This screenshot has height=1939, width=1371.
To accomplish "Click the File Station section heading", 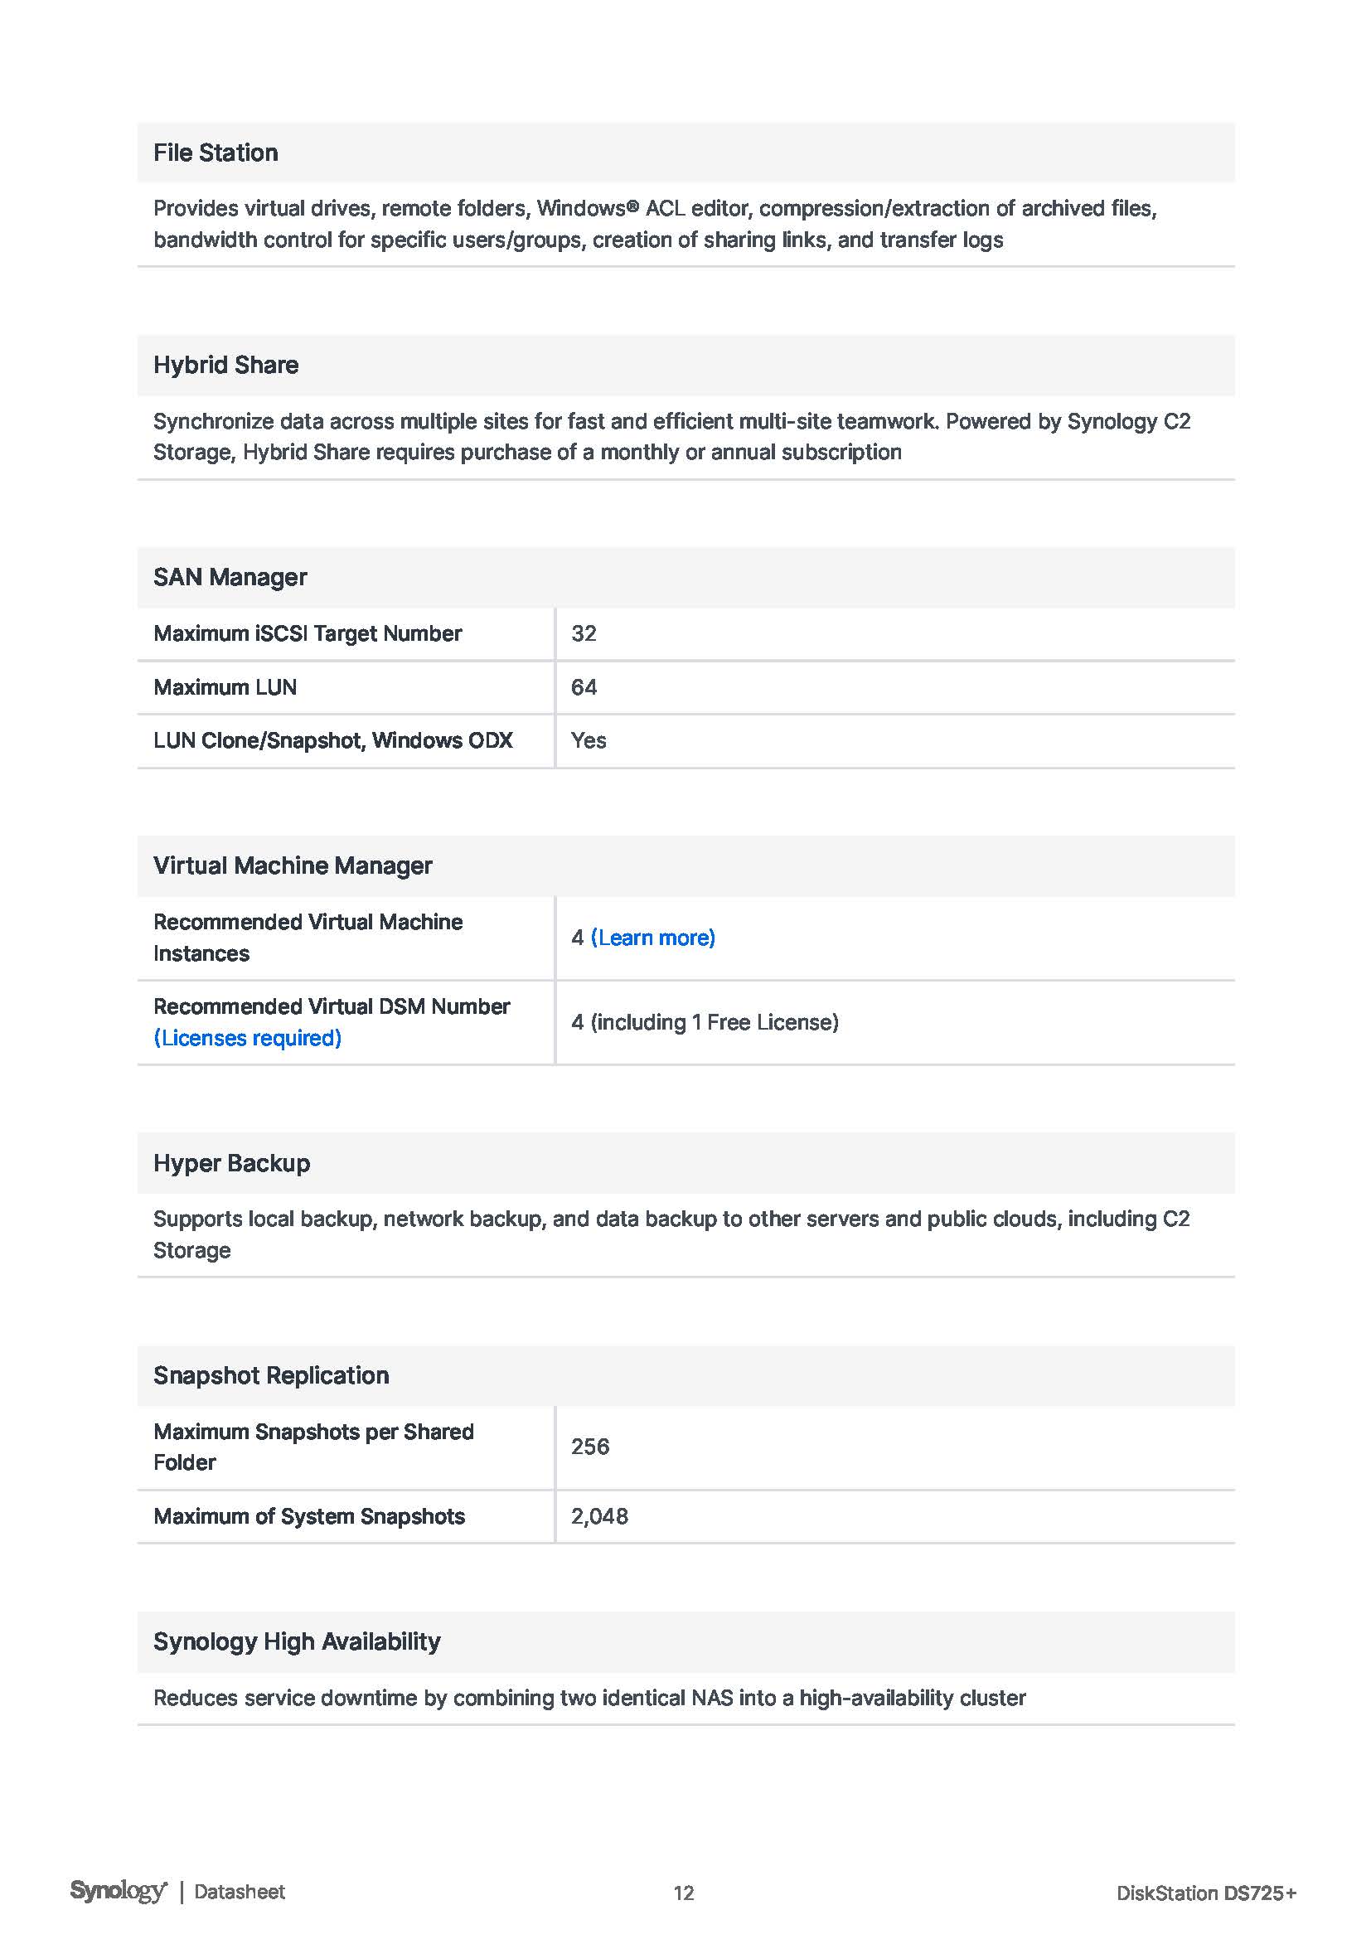I will 216,153.
